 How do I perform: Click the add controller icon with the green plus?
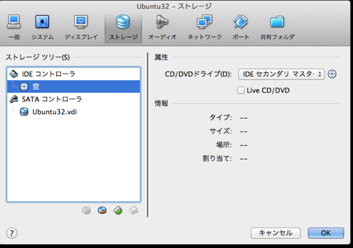[118, 210]
